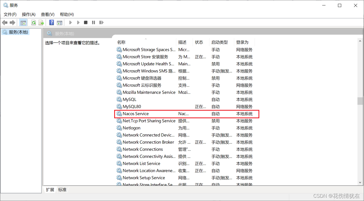Screen dimensions: 364x201
Task: Click gear icon of Microsoft Store 安装服务
Action: (x=119, y=57)
